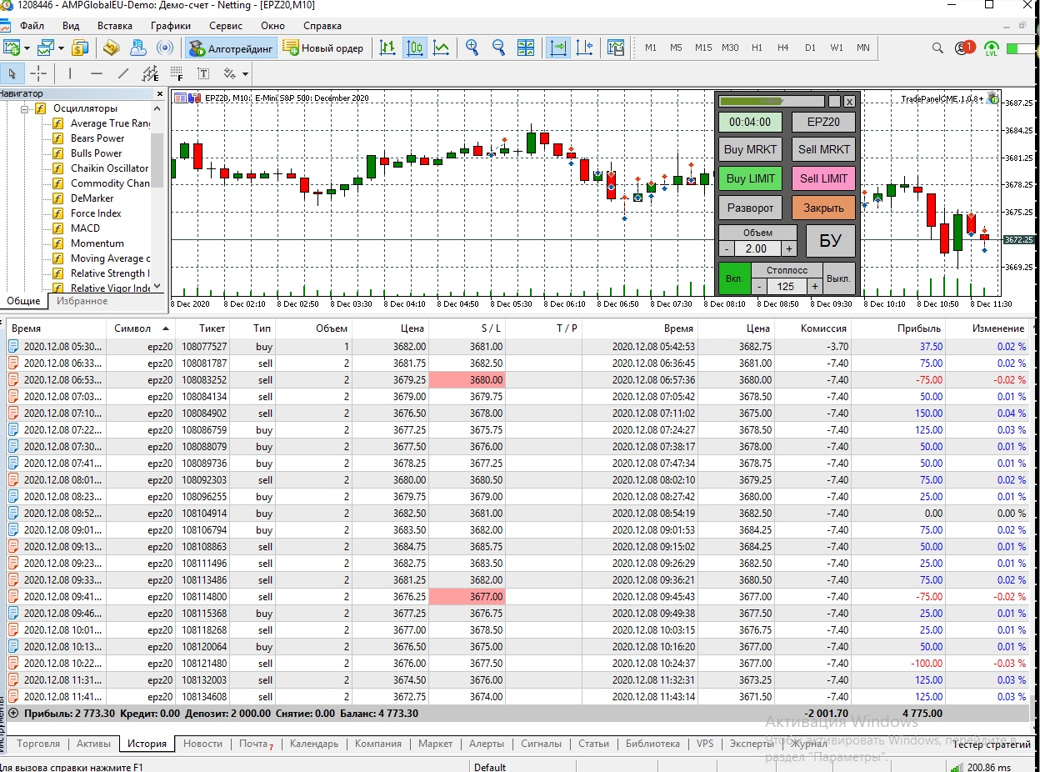Switch to the Торговля tab

click(38, 744)
